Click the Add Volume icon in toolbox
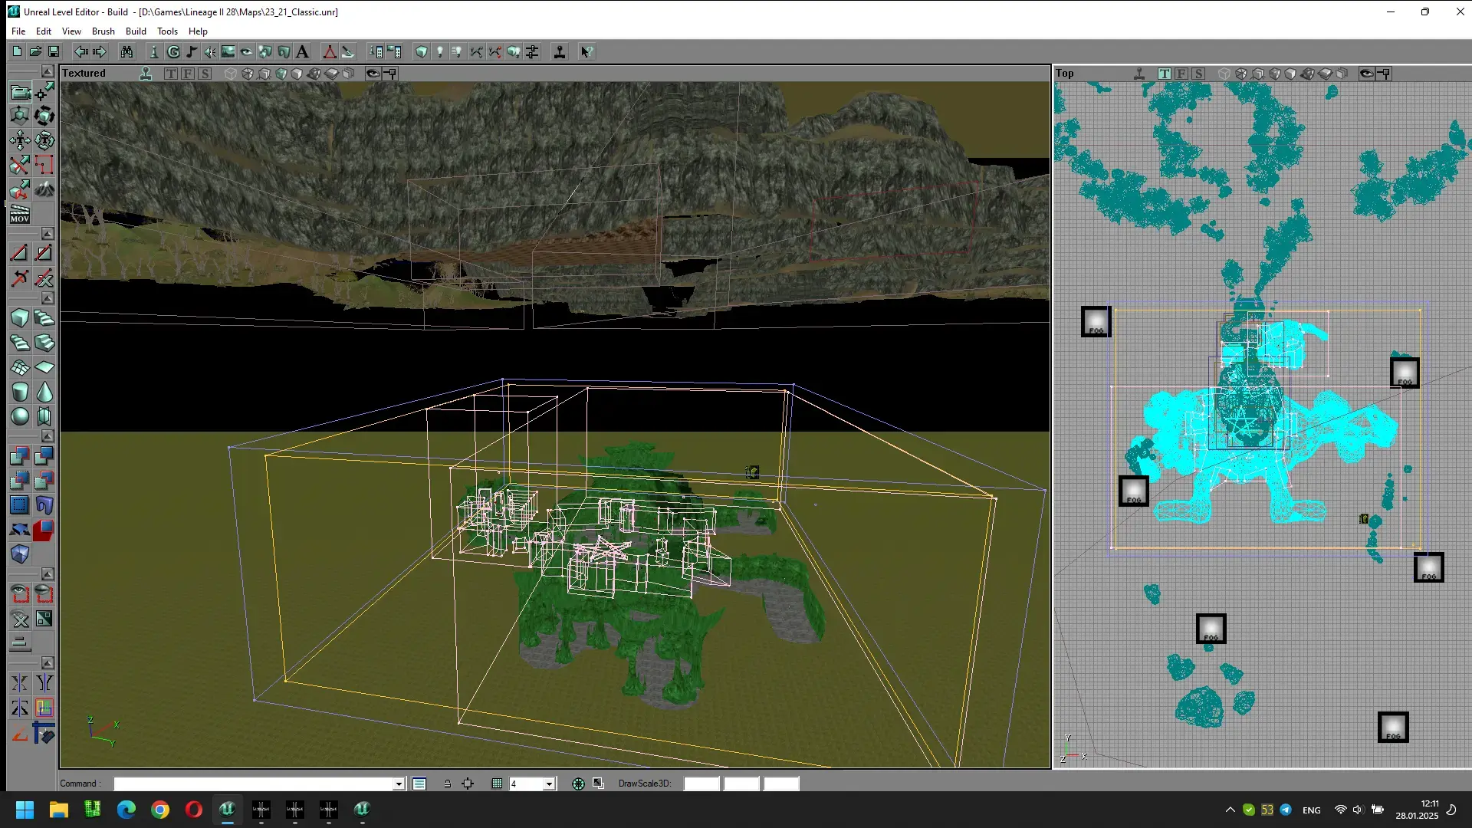 [20, 554]
